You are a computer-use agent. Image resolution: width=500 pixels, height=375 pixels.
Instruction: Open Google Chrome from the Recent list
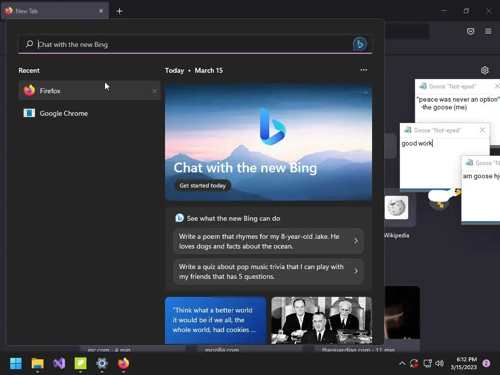89,113
